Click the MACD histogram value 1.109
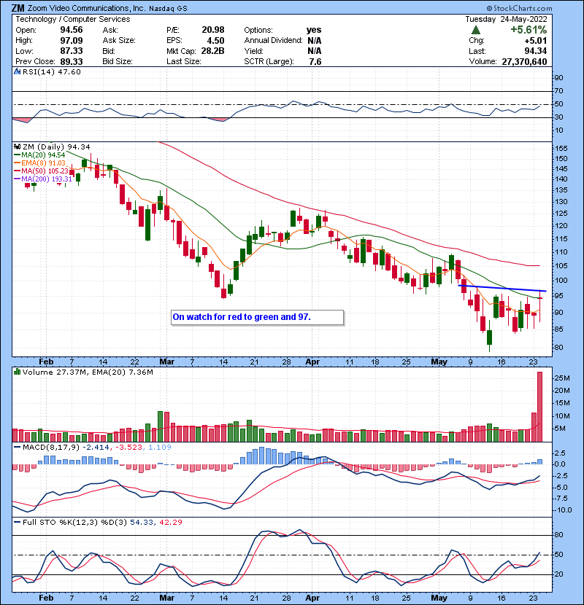The height and width of the screenshot is (605, 584). (159, 448)
